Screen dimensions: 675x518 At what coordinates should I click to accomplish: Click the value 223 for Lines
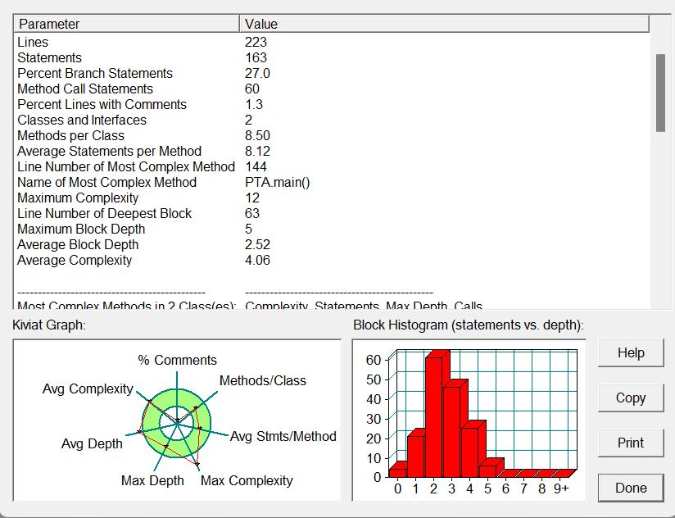click(x=256, y=42)
